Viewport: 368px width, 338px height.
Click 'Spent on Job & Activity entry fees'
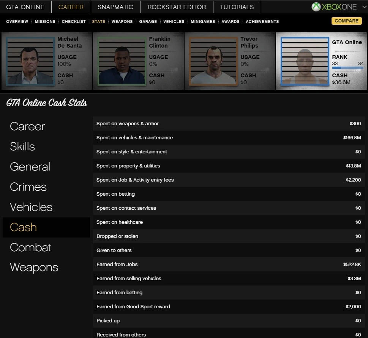point(229,180)
